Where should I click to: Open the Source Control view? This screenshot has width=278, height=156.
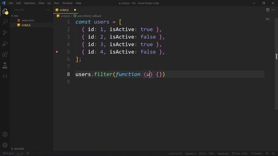(5, 33)
